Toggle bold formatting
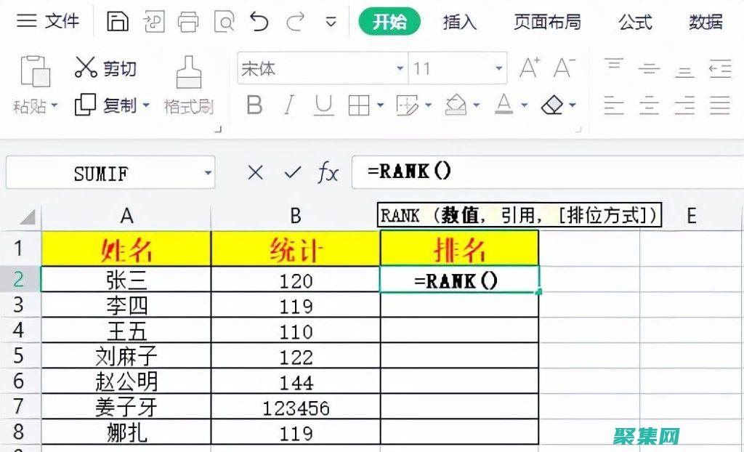Image resolution: width=744 pixels, height=452 pixels. tap(254, 105)
